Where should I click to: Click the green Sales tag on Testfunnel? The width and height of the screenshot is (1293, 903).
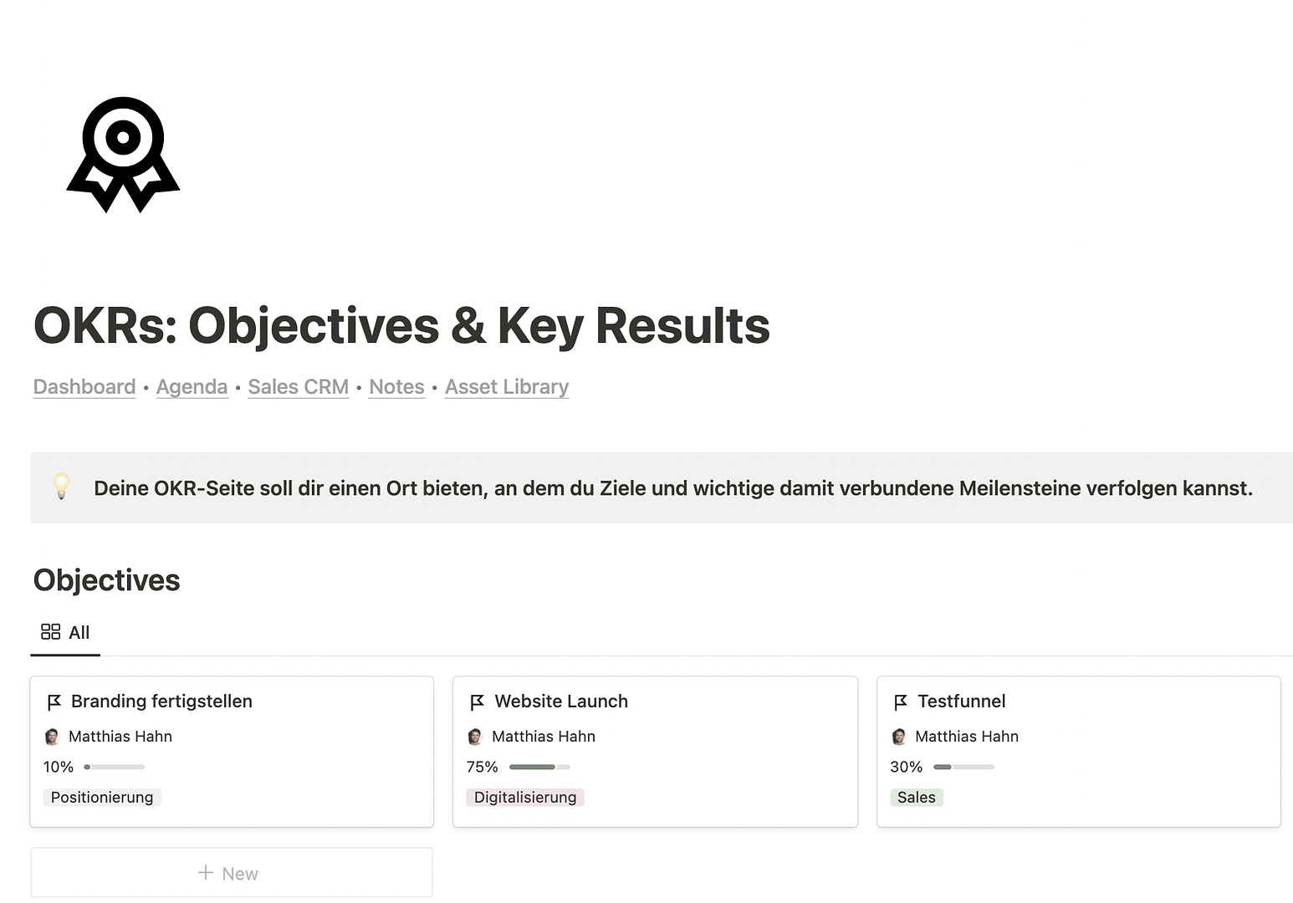[x=916, y=798]
